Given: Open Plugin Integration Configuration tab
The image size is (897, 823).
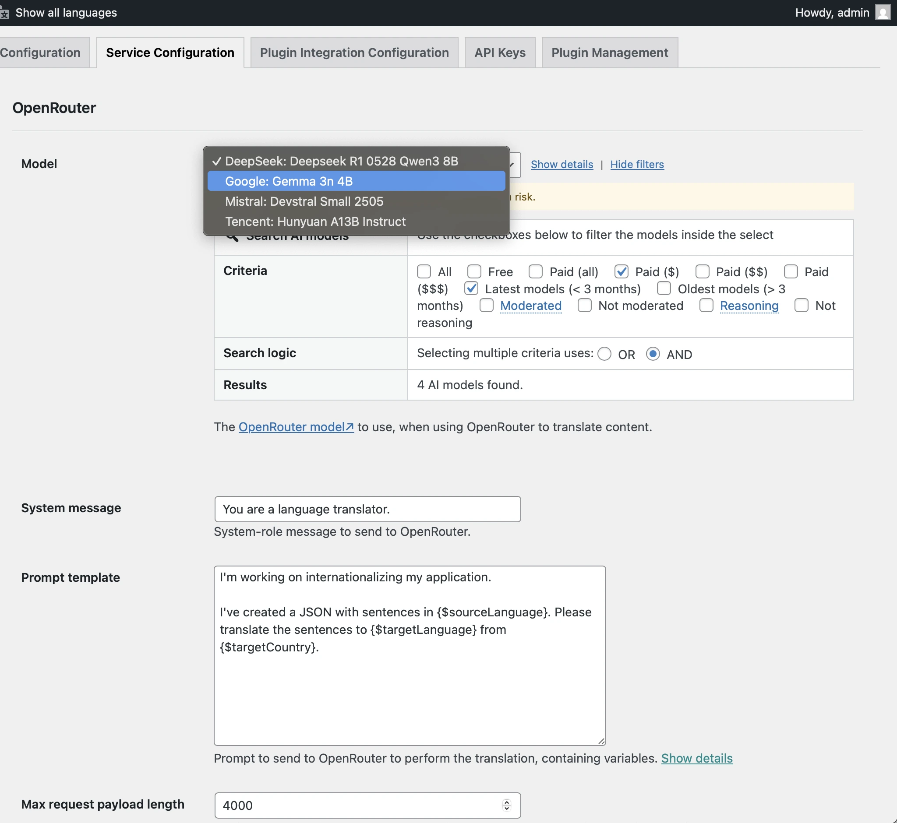Looking at the screenshot, I should click(354, 53).
